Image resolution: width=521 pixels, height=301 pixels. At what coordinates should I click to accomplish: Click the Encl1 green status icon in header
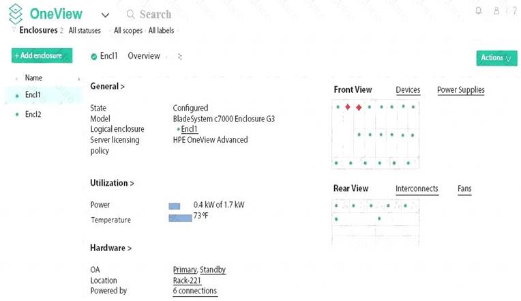click(x=93, y=57)
